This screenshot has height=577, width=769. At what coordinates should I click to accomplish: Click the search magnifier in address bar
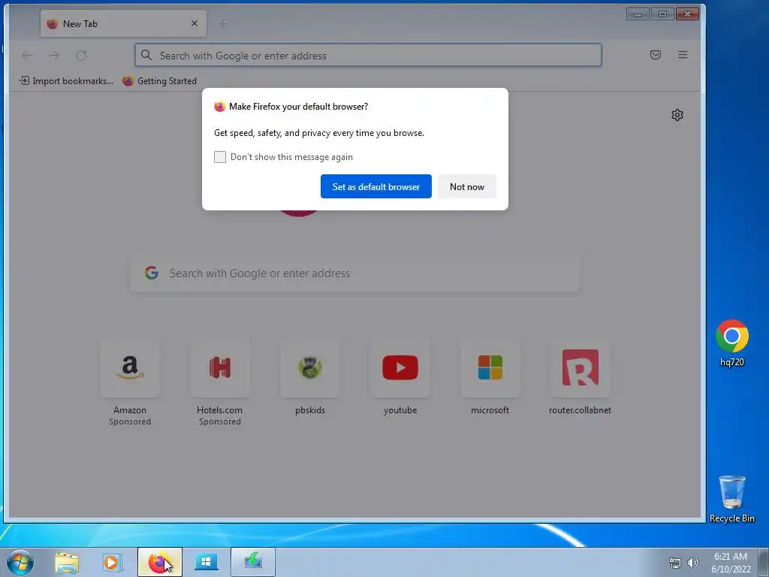(x=146, y=55)
